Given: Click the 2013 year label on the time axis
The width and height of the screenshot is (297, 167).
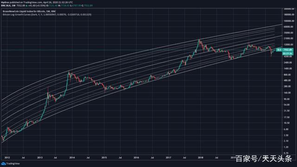Looking at the screenshot, I should [40, 158].
